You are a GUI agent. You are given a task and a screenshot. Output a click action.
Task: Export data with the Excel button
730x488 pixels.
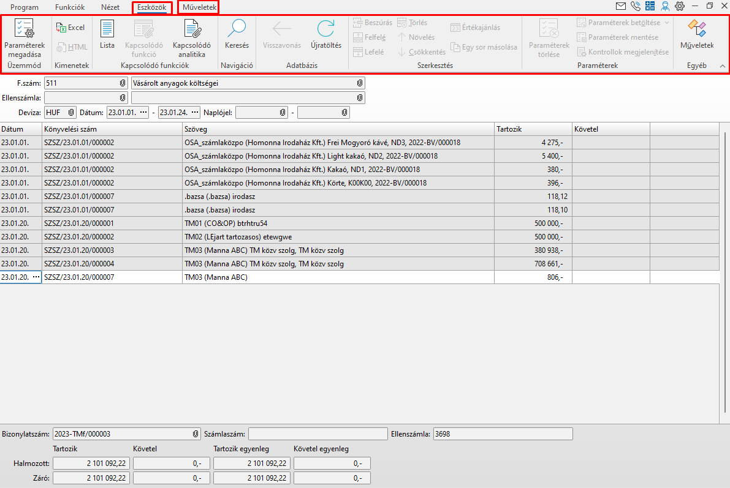[70, 28]
